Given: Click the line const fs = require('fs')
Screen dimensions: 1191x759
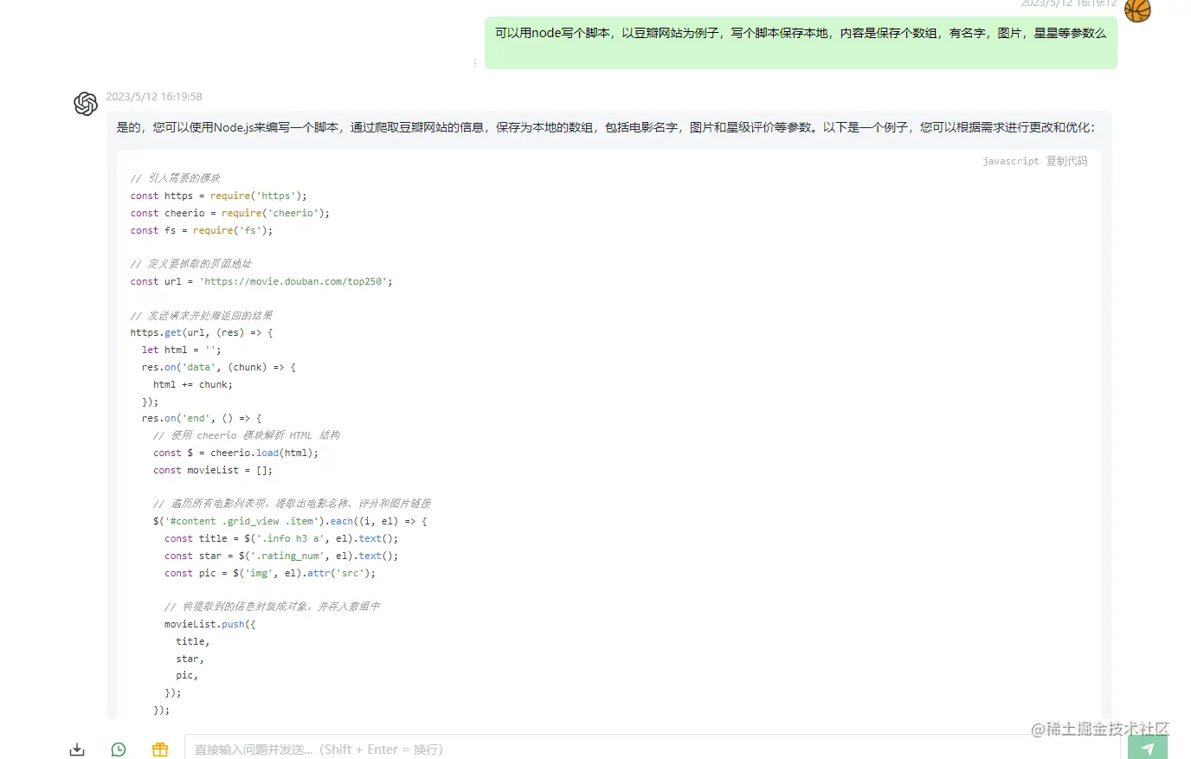Looking at the screenshot, I should [201, 230].
